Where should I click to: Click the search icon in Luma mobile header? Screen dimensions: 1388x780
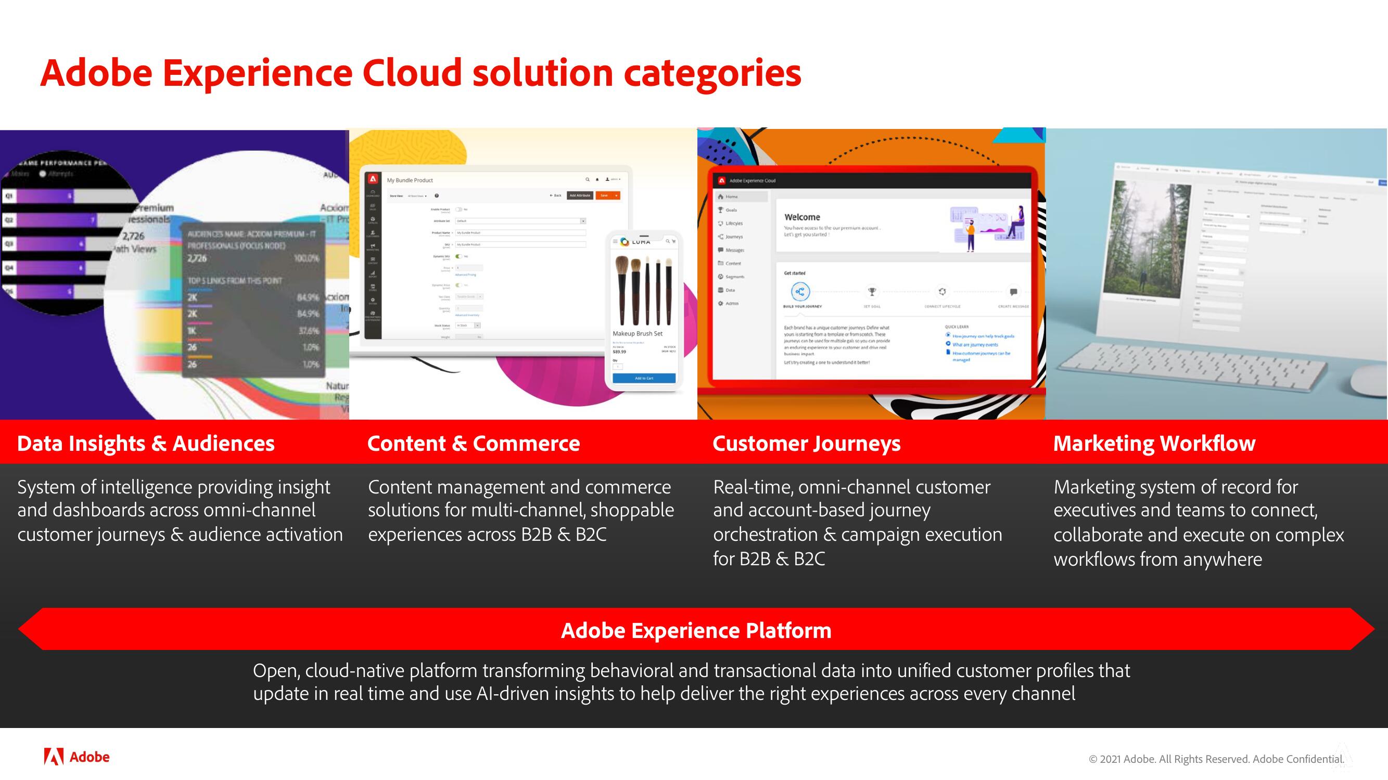667,242
